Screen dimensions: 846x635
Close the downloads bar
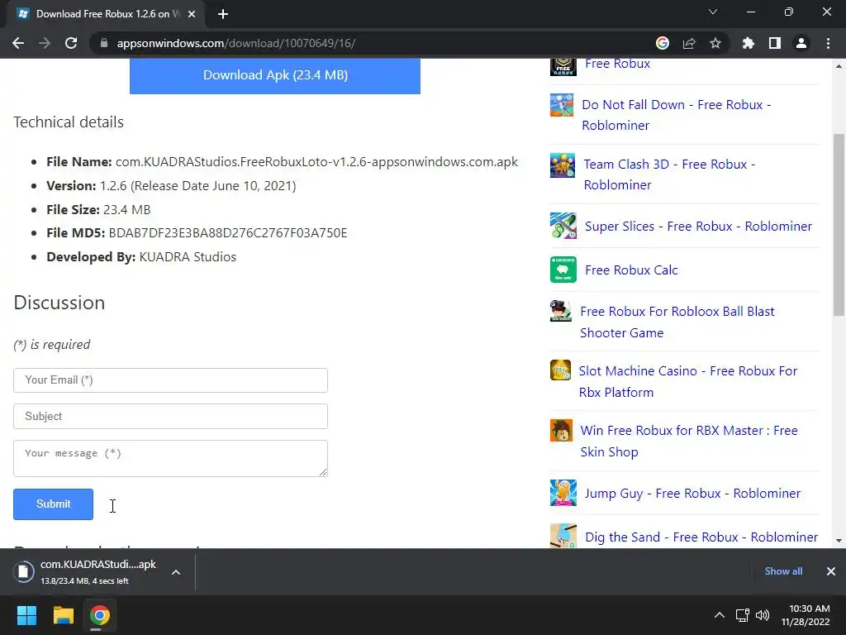click(x=831, y=571)
